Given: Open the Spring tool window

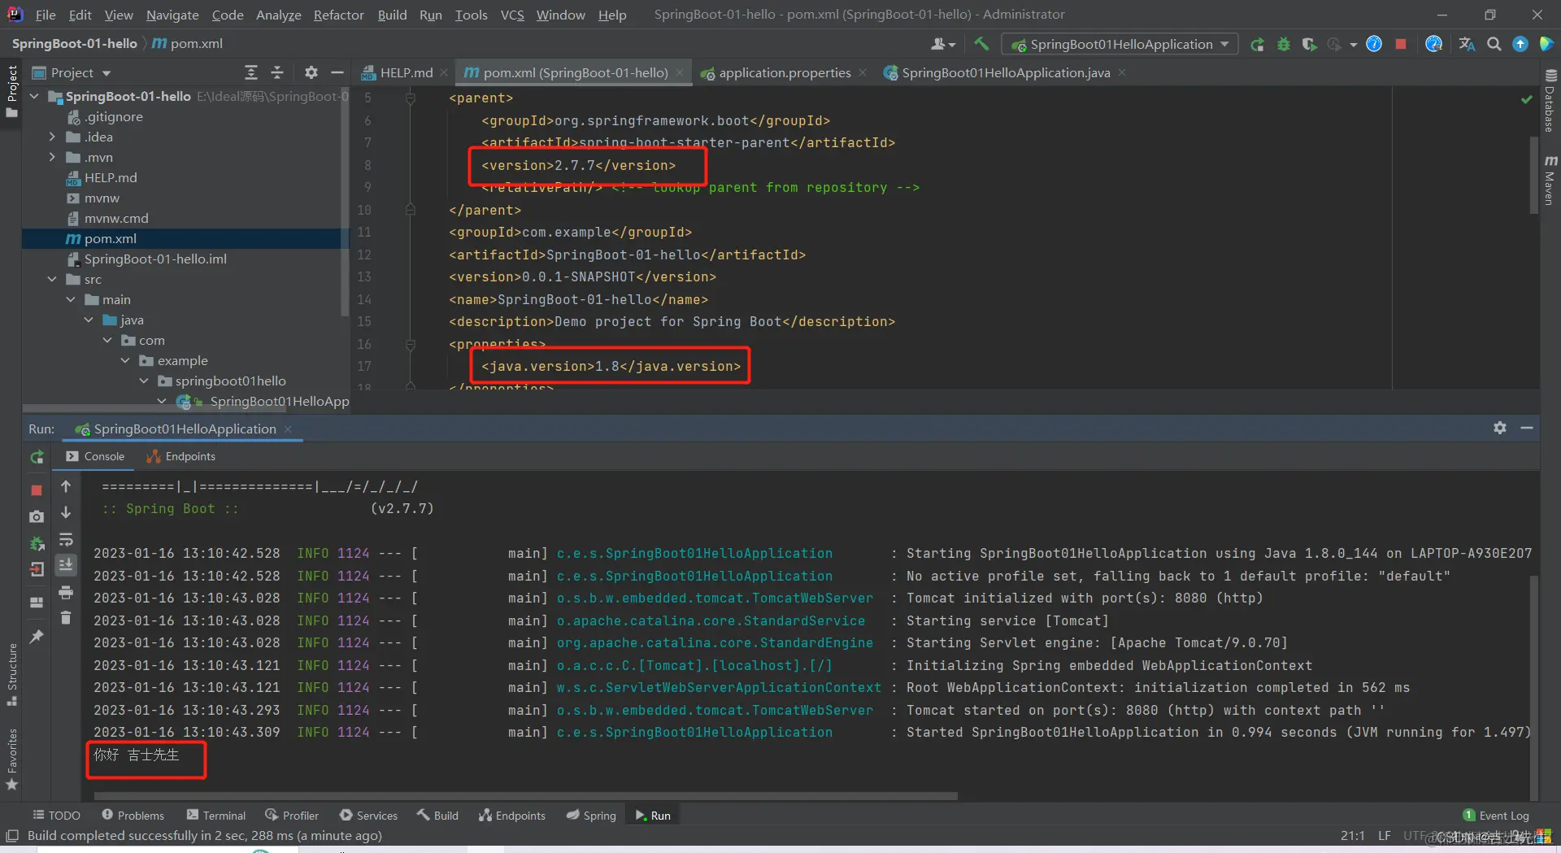Looking at the screenshot, I should pyautogui.click(x=591, y=815).
